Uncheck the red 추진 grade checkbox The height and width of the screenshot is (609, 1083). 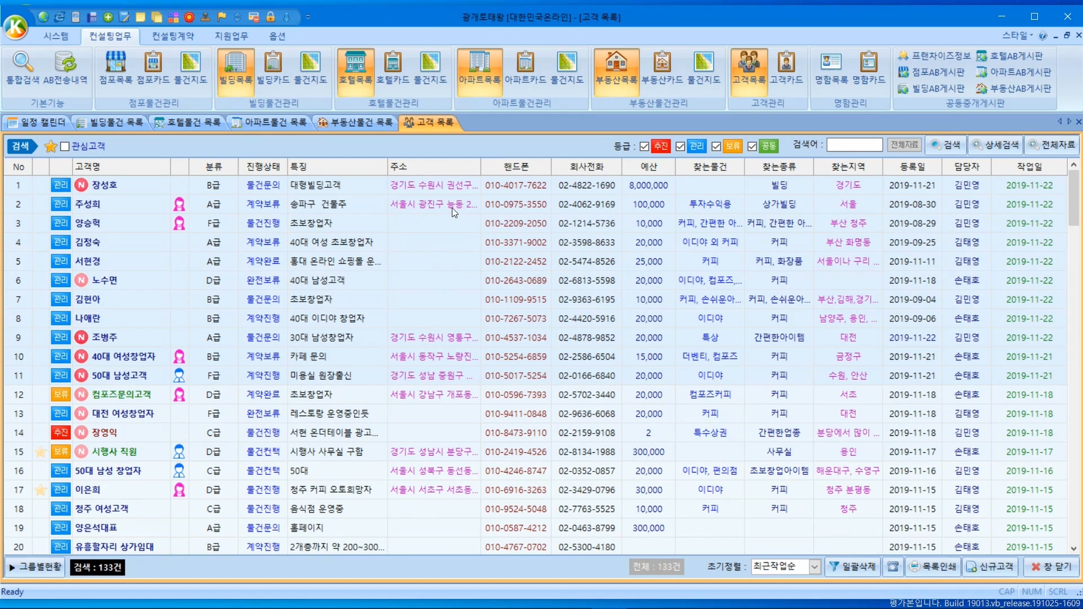(x=644, y=147)
